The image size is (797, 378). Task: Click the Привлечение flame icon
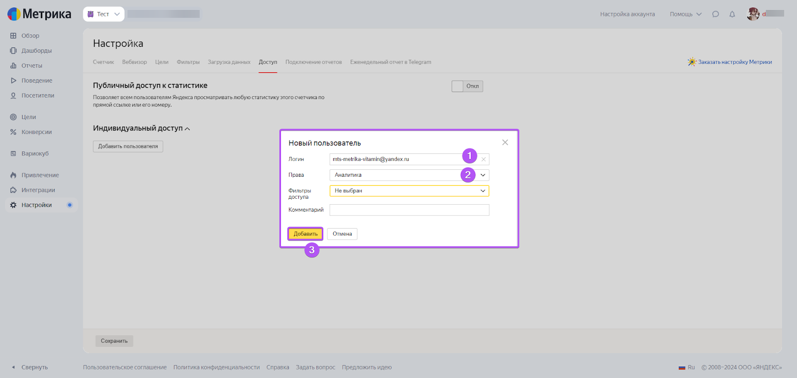point(13,175)
